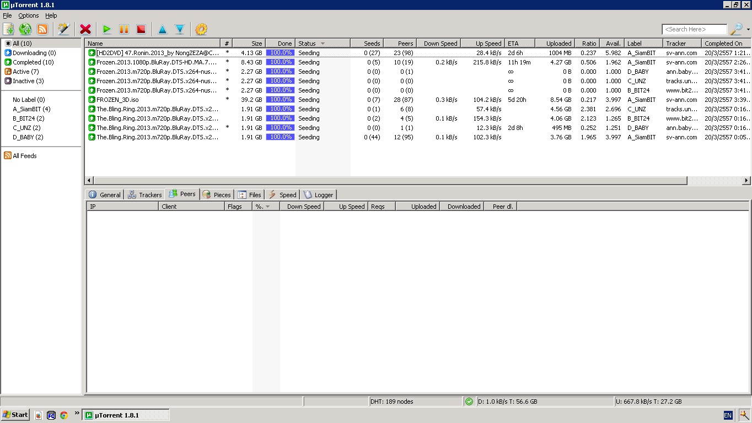Click the DHT: 189 nodes status text
This screenshot has height=423, width=752.
click(x=391, y=402)
